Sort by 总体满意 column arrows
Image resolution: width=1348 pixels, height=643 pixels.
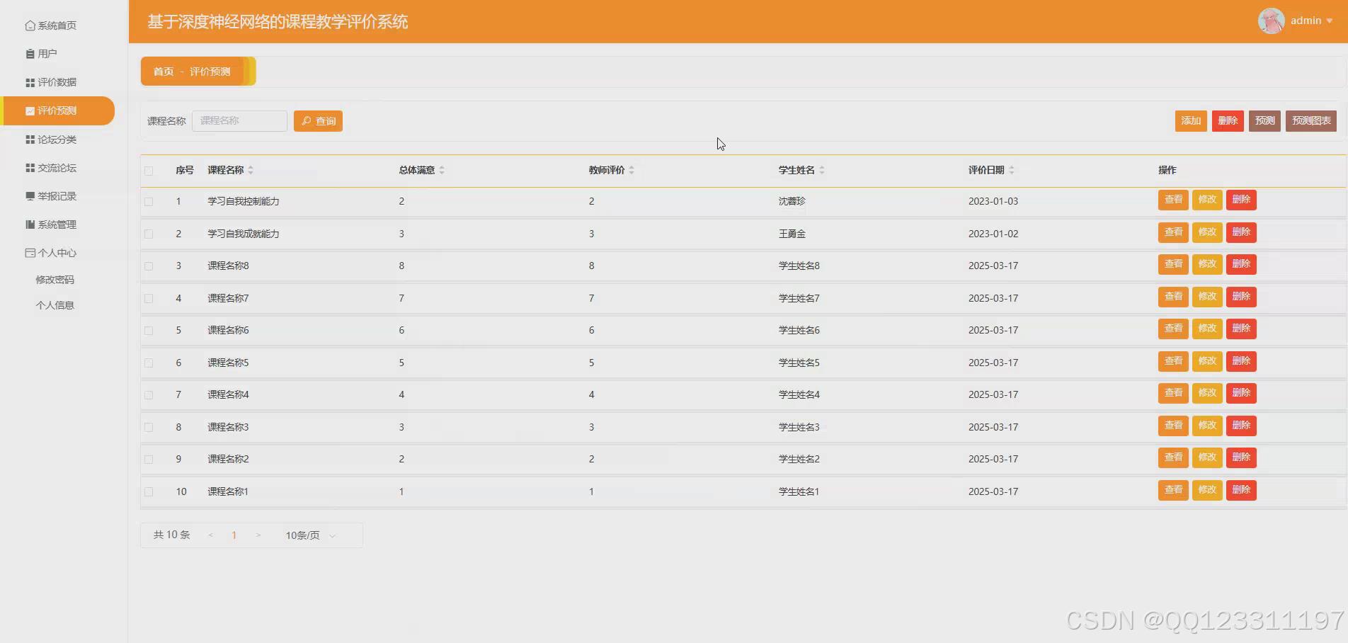point(442,170)
